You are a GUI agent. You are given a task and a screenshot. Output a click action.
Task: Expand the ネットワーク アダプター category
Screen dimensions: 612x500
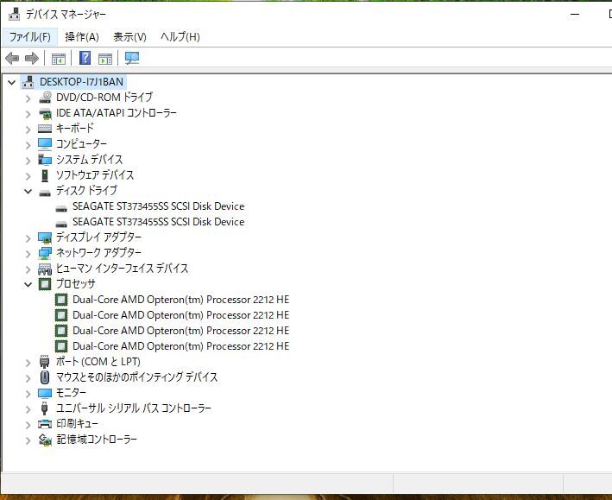28,254
